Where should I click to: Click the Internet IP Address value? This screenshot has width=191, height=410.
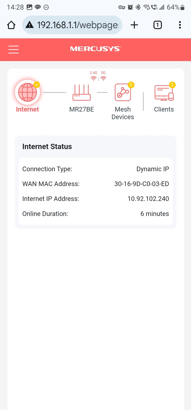click(148, 199)
